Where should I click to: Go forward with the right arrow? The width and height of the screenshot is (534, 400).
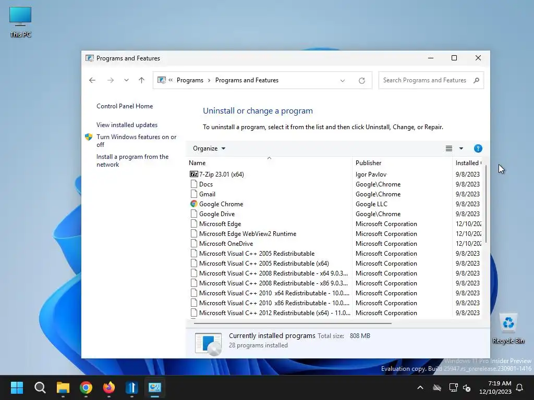(x=111, y=80)
